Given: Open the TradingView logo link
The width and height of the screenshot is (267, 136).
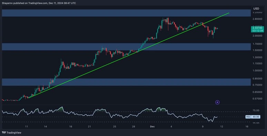Looking at the screenshot, I should [x=12, y=133].
